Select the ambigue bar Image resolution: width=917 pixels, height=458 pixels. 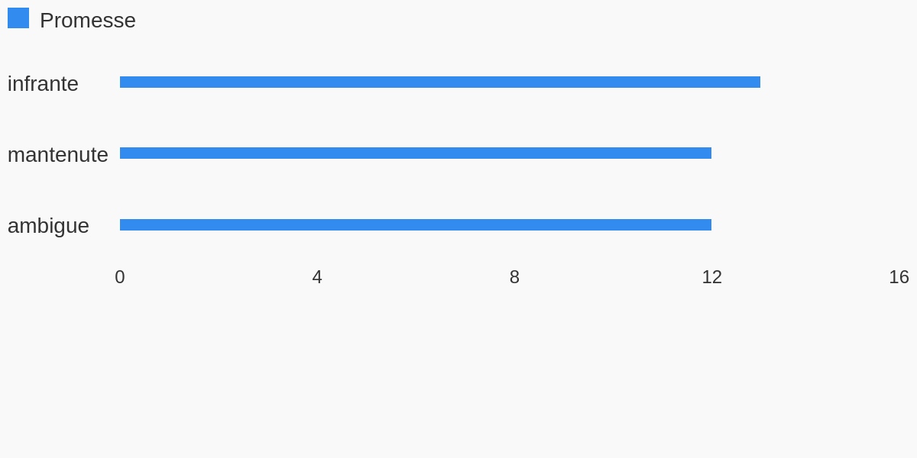(416, 224)
